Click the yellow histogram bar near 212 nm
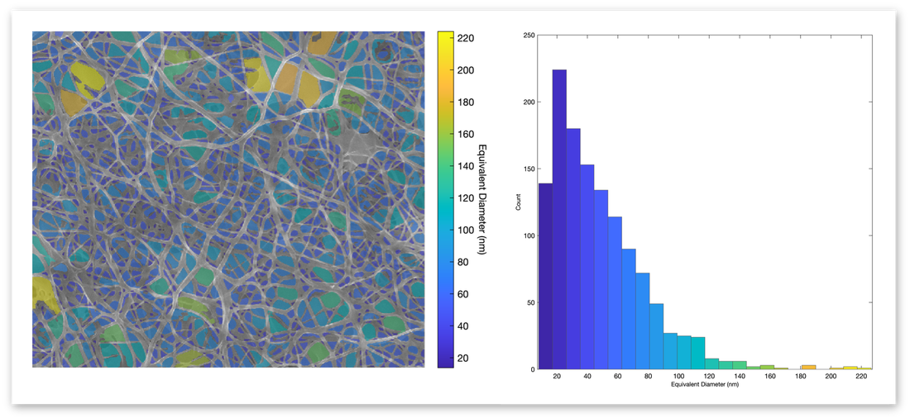Viewport: 910px width, 418px height. click(x=850, y=368)
